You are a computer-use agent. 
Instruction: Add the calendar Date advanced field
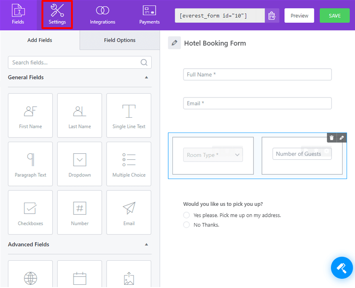[79, 274]
